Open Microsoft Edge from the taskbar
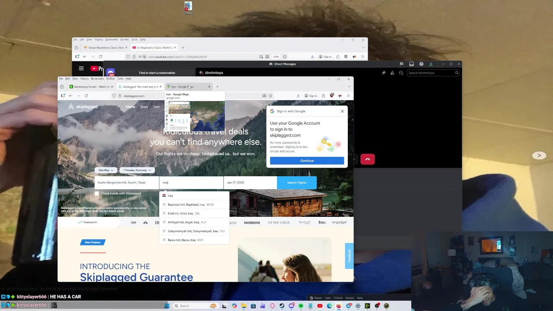The image size is (553, 311). coord(329,306)
